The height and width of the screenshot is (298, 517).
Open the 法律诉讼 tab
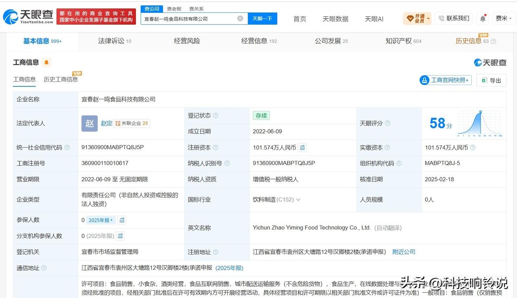(x=115, y=41)
